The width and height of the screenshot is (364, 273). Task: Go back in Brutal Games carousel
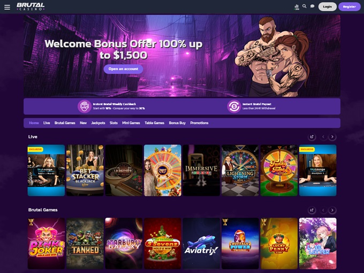tap(323, 210)
